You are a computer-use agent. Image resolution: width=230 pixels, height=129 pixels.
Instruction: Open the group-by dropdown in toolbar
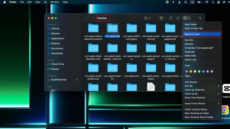point(162,18)
